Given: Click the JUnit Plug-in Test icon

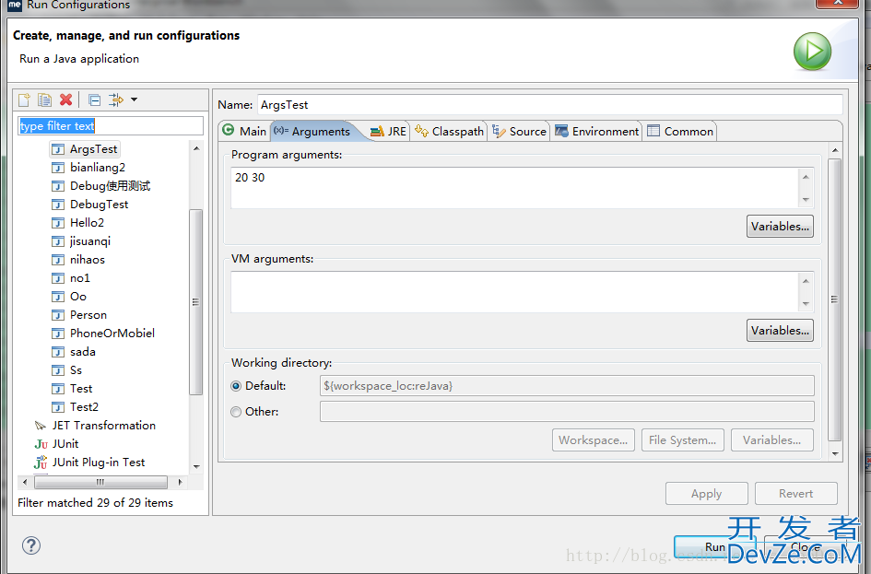Looking at the screenshot, I should coord(41,463).
